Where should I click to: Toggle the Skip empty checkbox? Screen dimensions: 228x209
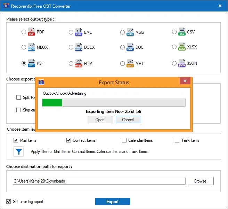coord(18,110)
